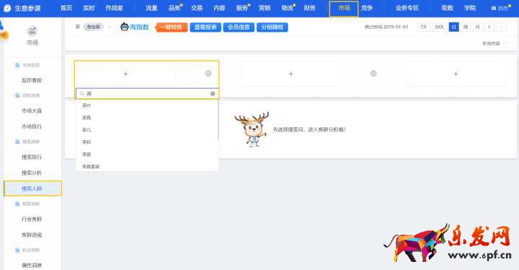The image size is (519, 270).
Task: Open the 专业版 category dropdown arrow
Action: [110, 27]
